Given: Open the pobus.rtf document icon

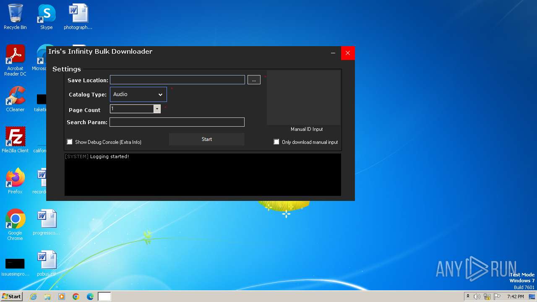Looking at the screenshot, I should [x=46, y=263].
